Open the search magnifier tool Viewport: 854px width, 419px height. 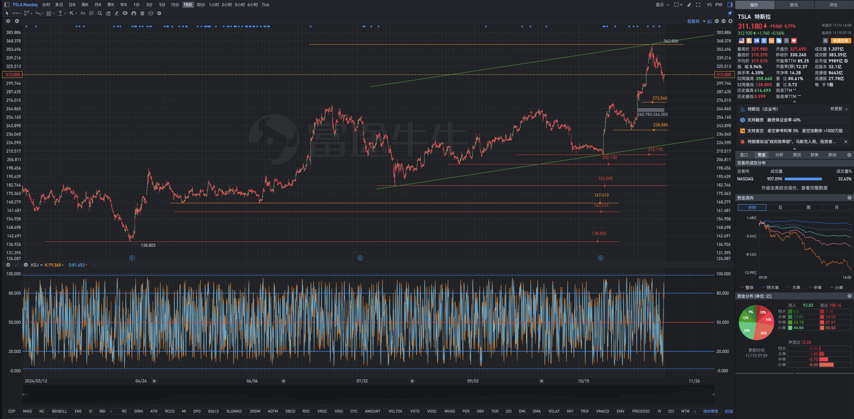(100, 13)
